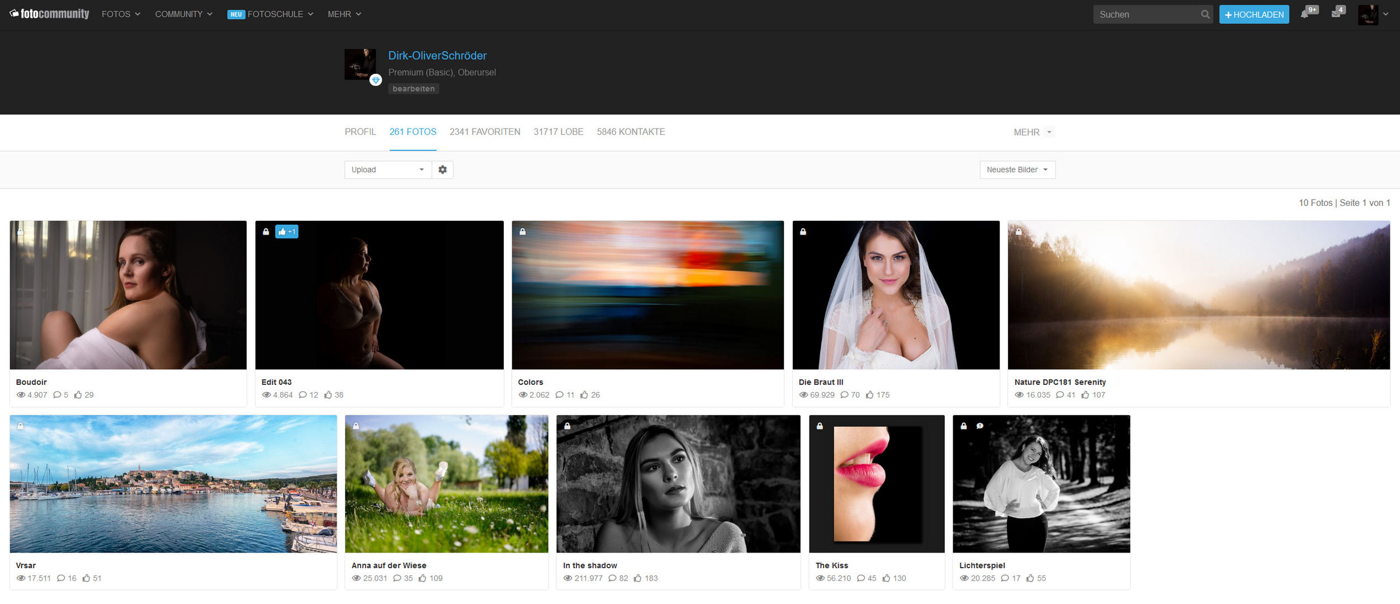Click the bearbeiten edit button

[413, 88]
